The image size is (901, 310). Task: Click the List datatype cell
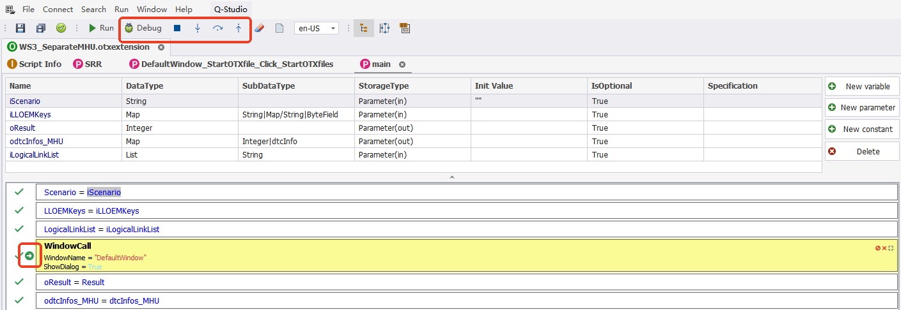(180, 154)
